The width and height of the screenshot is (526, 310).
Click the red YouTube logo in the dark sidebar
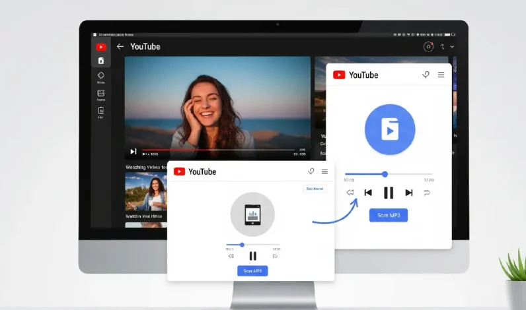(x=101, y=47)
